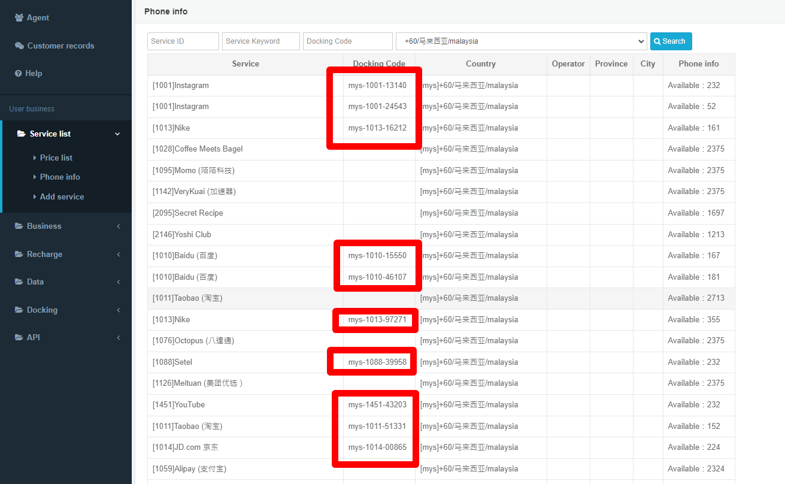The image size is (785, 484).
Task: Click the Phone info column header
Action: click(x=699, y=64)
